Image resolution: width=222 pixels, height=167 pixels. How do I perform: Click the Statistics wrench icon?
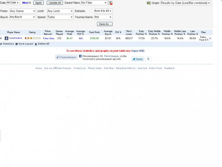1,44
